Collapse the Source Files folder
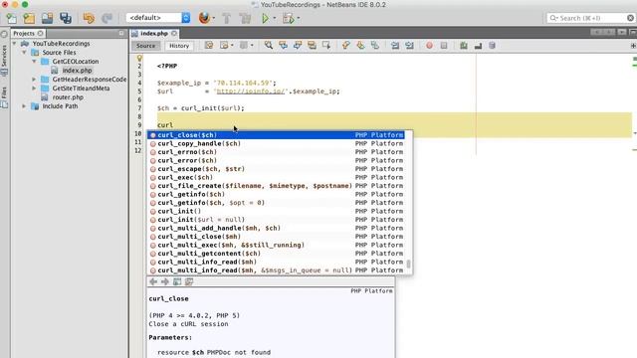The width and height of the screenshot is (637, 358). (24, 53)
